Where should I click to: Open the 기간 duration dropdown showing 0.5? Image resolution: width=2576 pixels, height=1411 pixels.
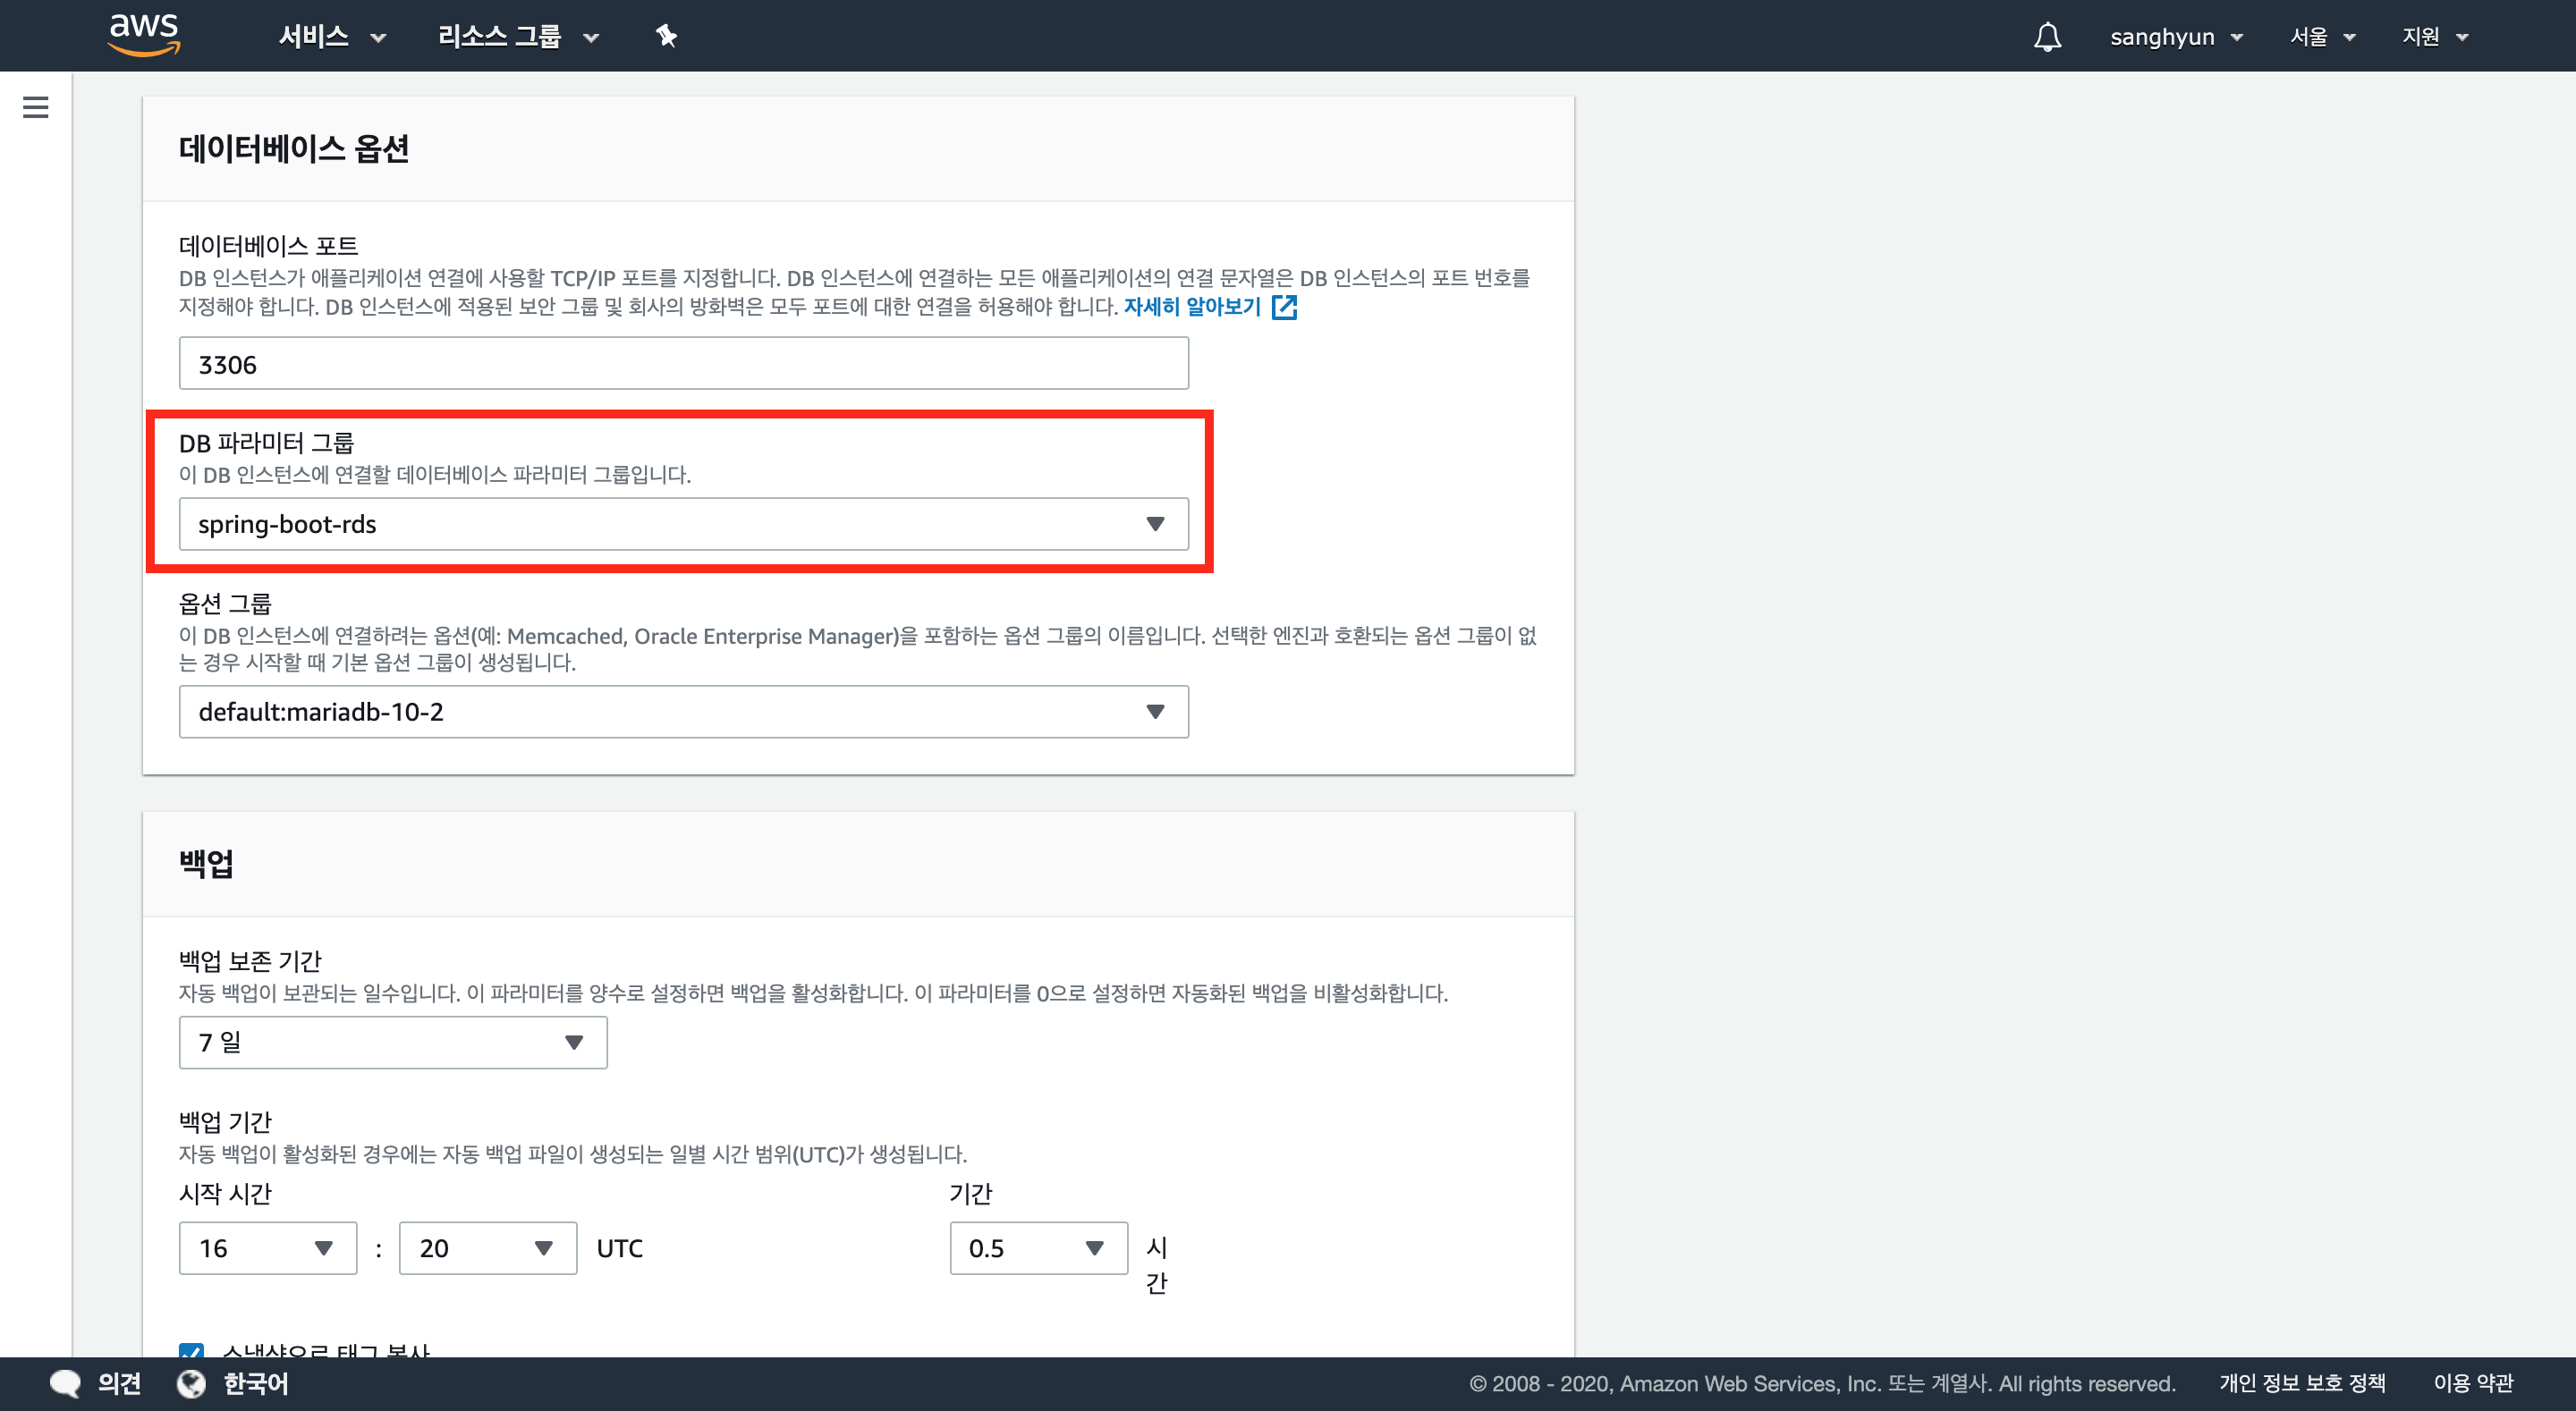point(1038,1248)
